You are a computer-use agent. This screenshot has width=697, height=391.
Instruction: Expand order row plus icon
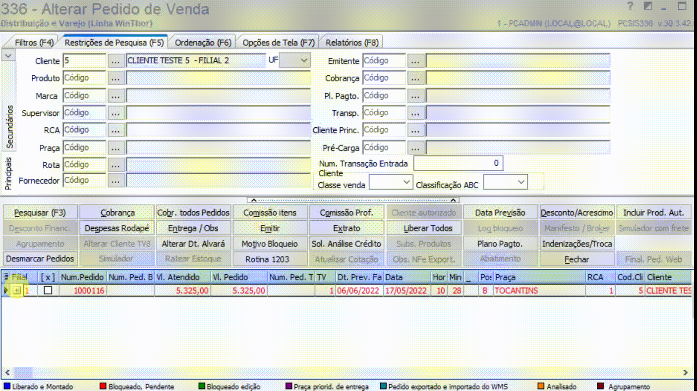click(x=17, y=291)
